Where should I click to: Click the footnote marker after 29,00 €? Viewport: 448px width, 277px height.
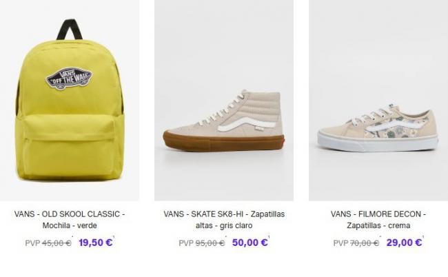pyautogui.click(x=423, y=237)
